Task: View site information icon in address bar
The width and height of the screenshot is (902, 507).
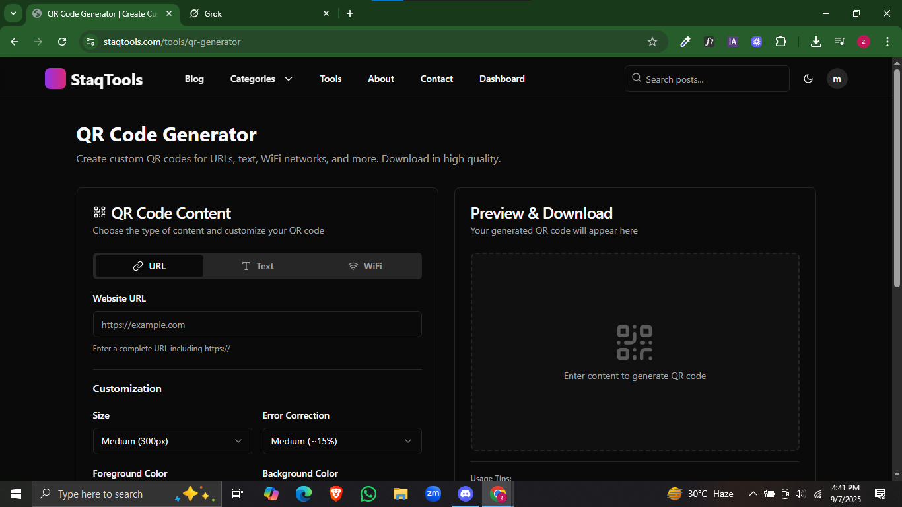Action: [x=90, y=42]
